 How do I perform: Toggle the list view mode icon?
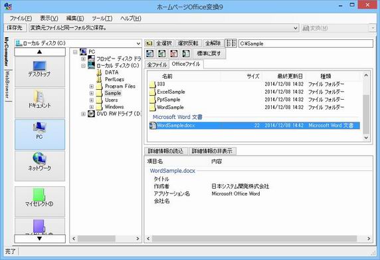click(231, 43)
